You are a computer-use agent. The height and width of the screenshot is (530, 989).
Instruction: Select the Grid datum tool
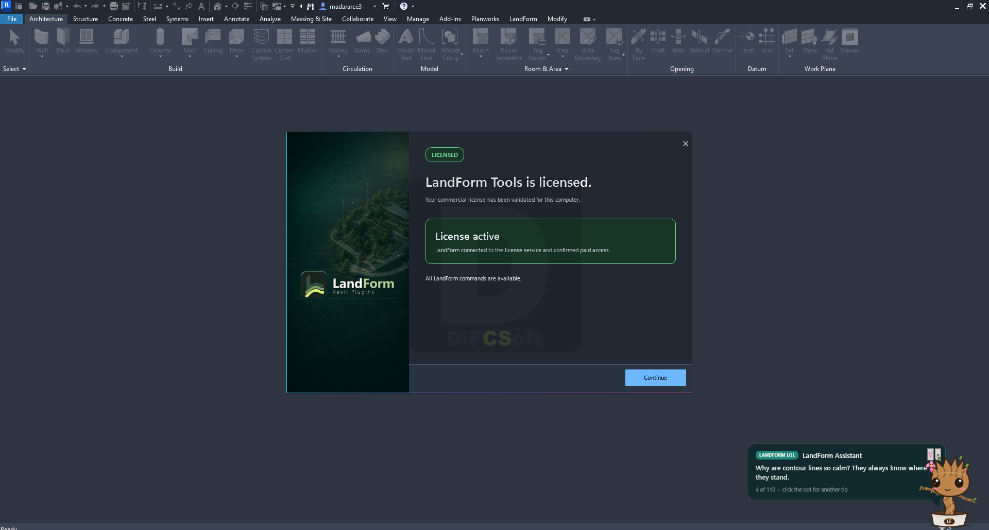click(767, 41)
